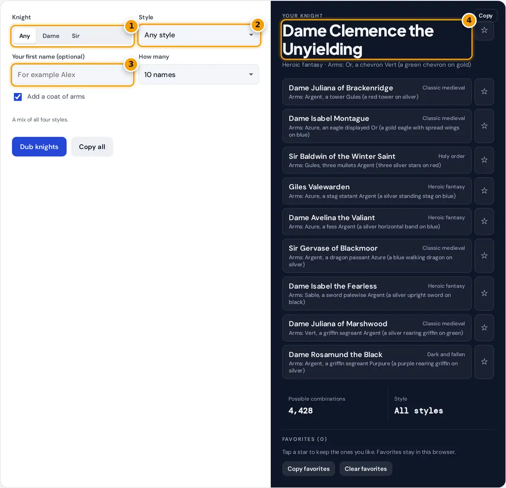
Task: Select Sir Baldwin of the Winter Saint
Action: coord(342,156)
